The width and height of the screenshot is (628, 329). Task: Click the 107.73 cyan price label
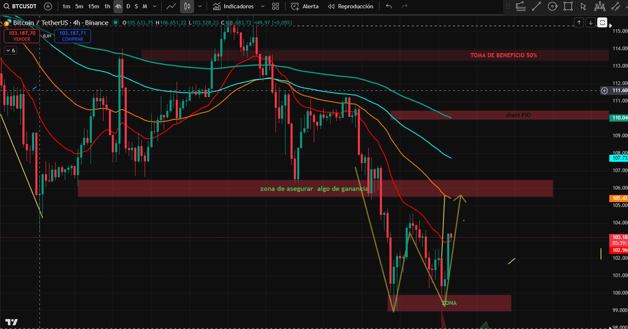click(619, 158)
